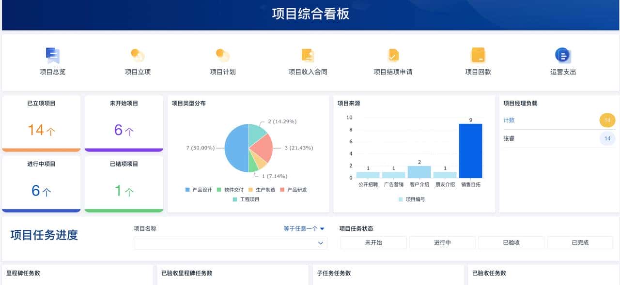The width and height of the screenshot is (620, 285).
Task: Expand the 项目名称 selection combo box
Action: tap(230, 243)
